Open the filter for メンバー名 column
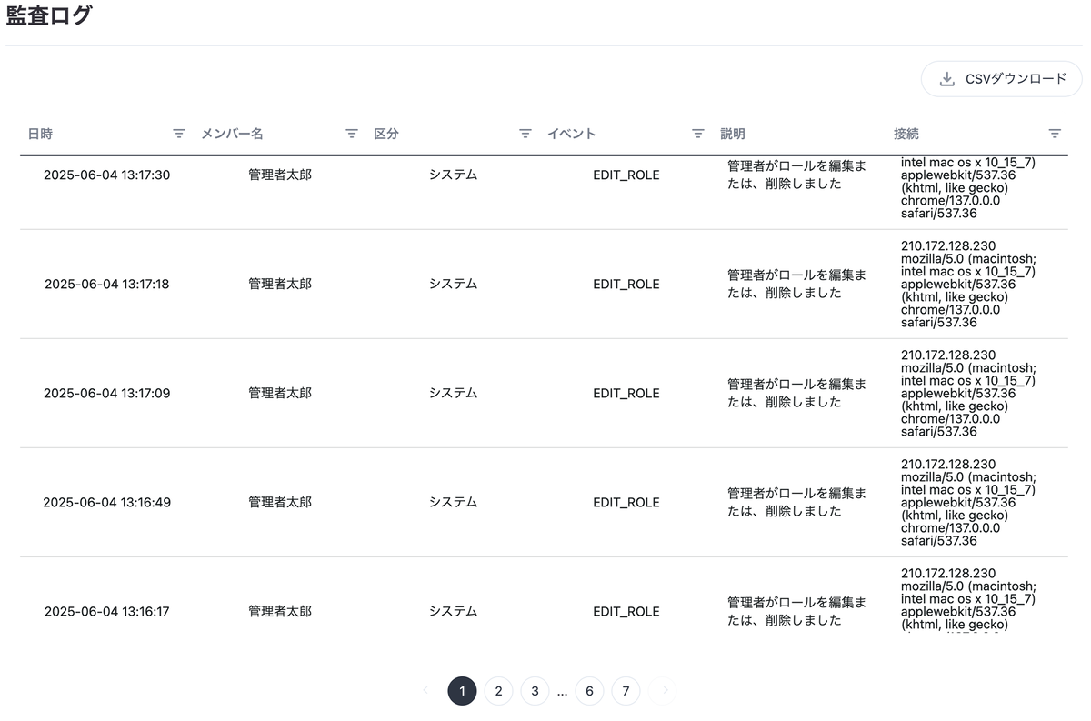 click(352, 134)
